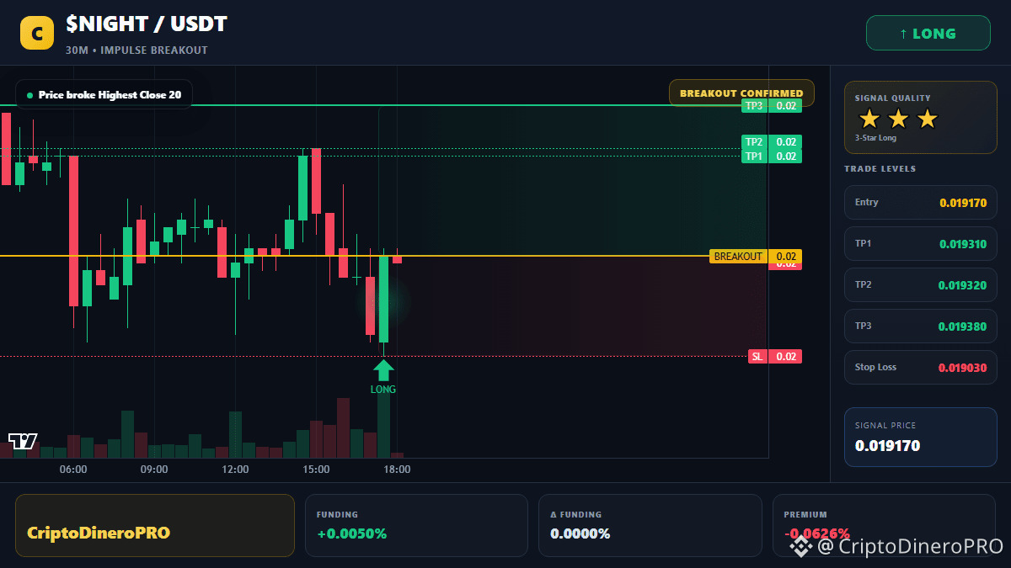Click the BREAKOUT CONFIRMED badge
The image size is (1011, 568).
741,93
